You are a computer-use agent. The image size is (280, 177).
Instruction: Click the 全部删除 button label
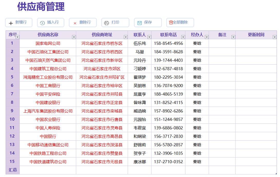click(180, 22)
